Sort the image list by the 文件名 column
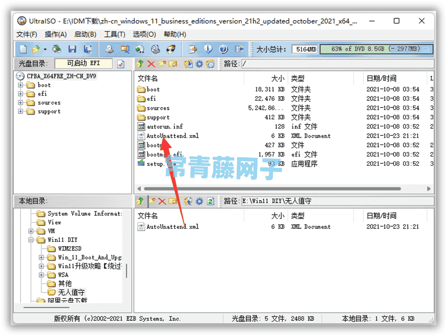The width and height of the screenshot is (447, 336). (x=189, y=78)
